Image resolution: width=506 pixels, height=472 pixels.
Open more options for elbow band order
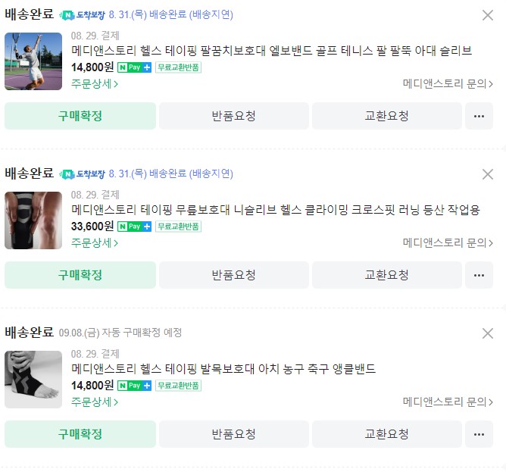pos(479,116)
